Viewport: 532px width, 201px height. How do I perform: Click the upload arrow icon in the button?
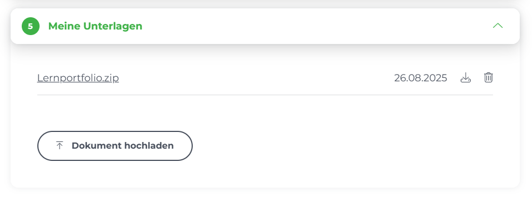[60, 146]
